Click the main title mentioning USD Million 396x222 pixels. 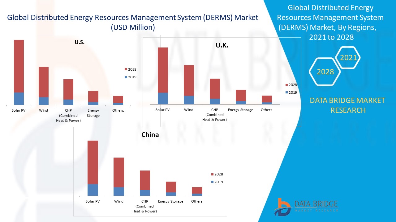tap(132, 22)
